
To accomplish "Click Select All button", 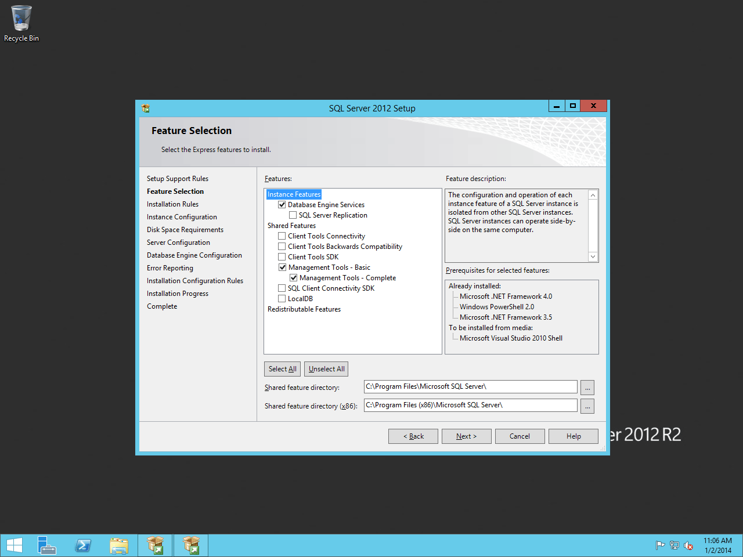I will (x=283, y=369).
